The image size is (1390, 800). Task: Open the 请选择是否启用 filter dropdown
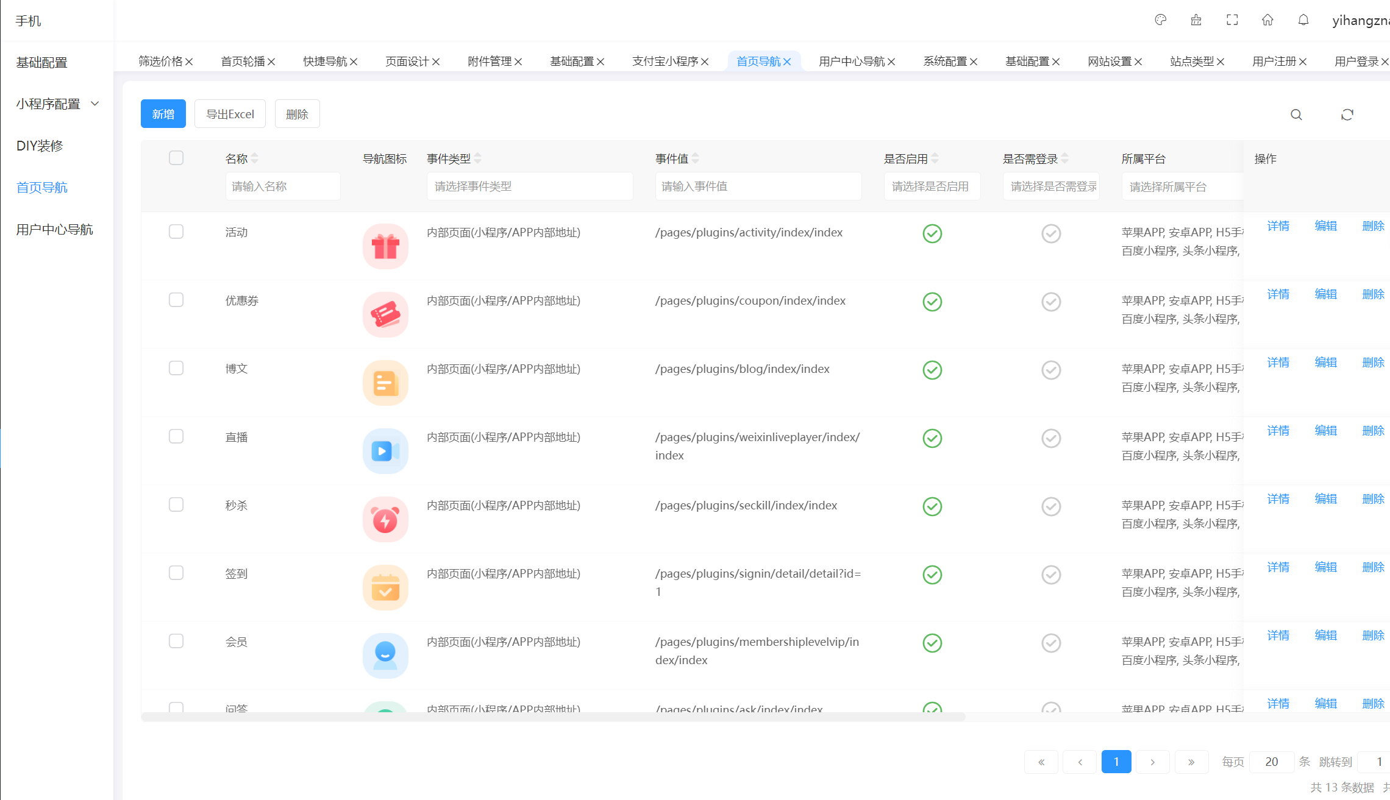point(932,186)
